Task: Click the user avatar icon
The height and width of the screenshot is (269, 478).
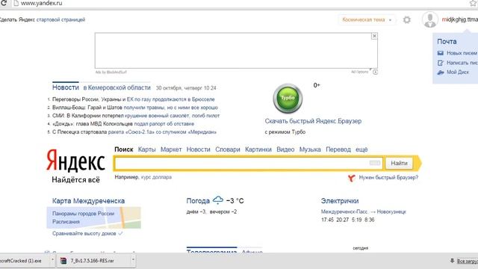Action: point(430,20)
